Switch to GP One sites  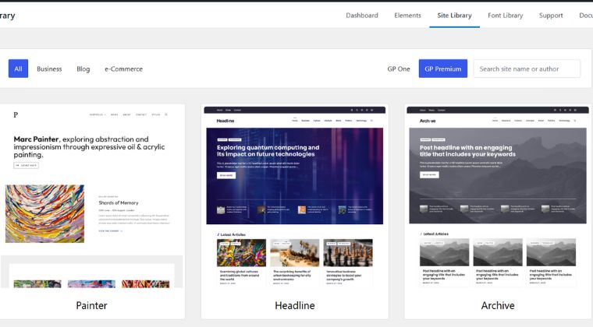pyautogui.click(x=399, y=69)
